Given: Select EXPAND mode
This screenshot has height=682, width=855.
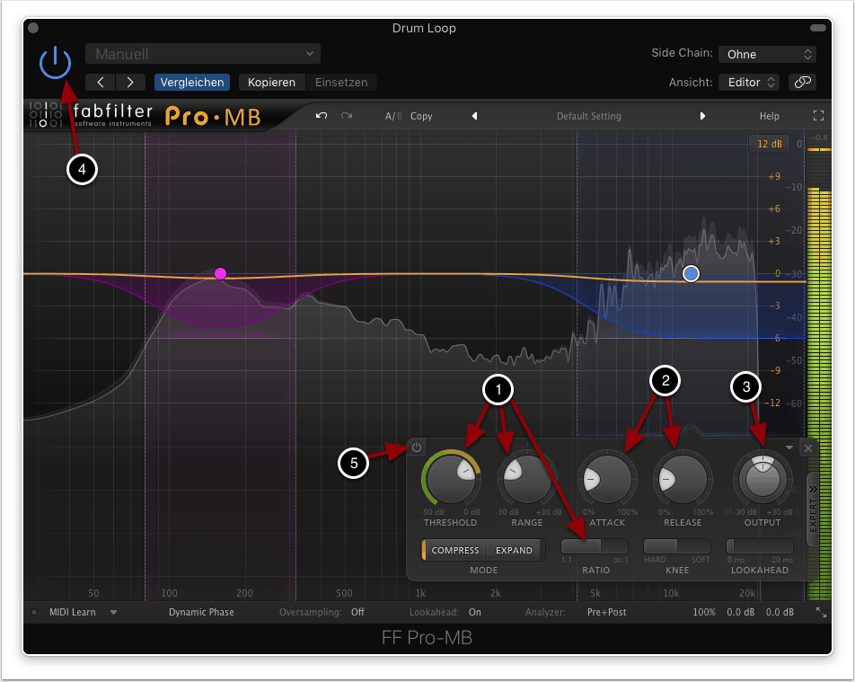Looking at the screenshot, I should (x=514, y=550).
